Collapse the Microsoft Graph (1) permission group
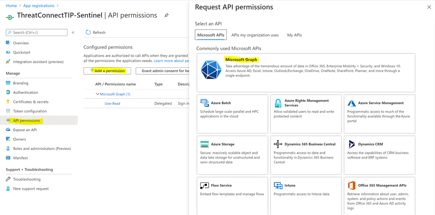Viewport: 435px width, 215px height. click(x=98, y=94)
